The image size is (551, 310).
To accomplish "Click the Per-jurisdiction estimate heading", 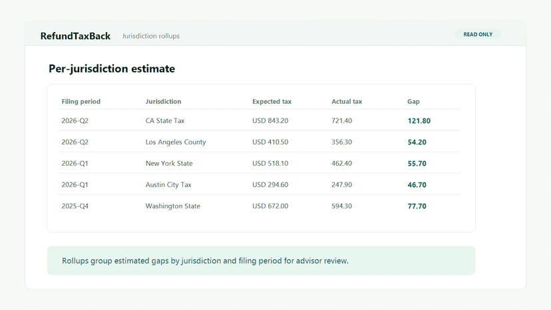I will [112, 69].
